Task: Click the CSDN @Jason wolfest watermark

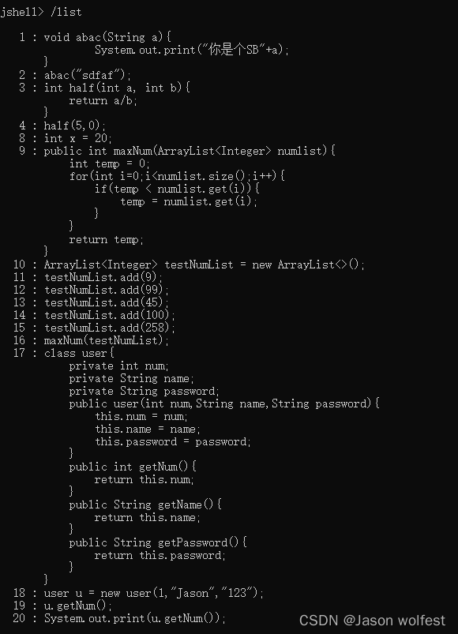Action: pyautogui.click(x=372, y=621)
